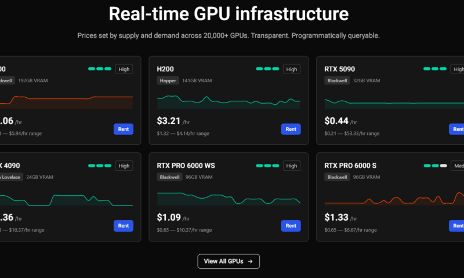
Task: Click Blackwell tag on RTX PRO 6000 S
Action: [x=337, y=177]
